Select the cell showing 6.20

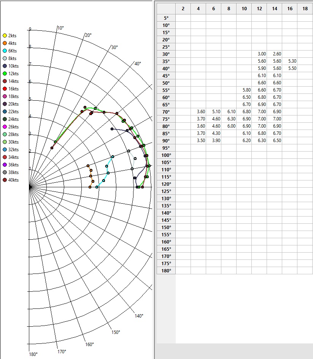(x=244, y=141)
